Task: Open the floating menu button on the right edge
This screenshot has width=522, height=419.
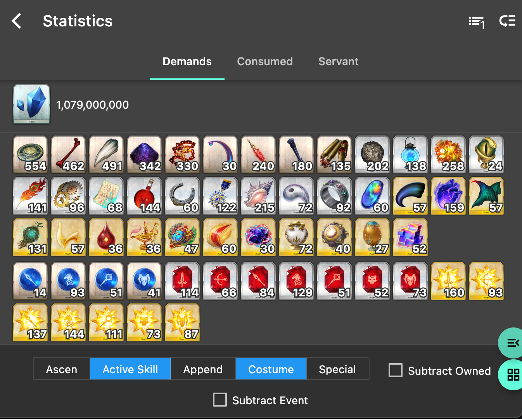Action: (x=513, y=343)
